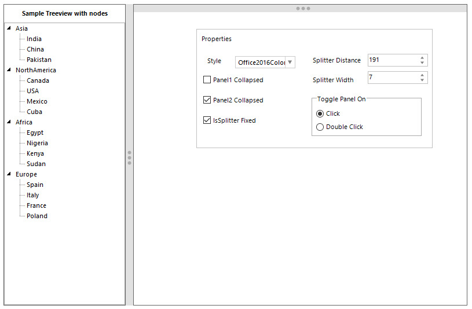Check the Panel1 Collapsed checkbox
This screenshot has height=309, width=472.
coord(207,80)
